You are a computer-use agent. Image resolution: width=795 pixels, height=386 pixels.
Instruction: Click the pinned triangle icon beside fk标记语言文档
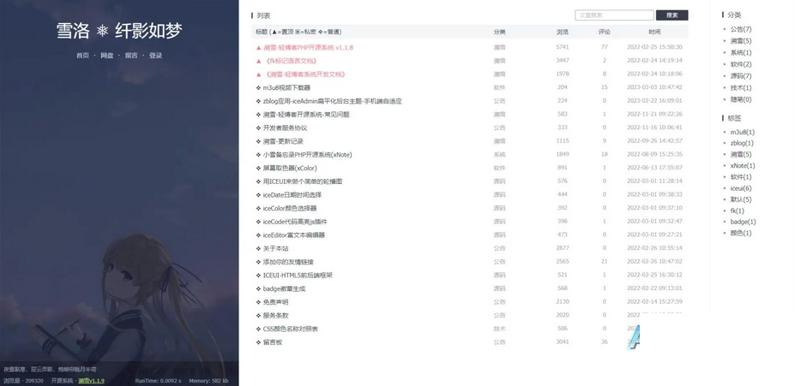coord(259,61)
